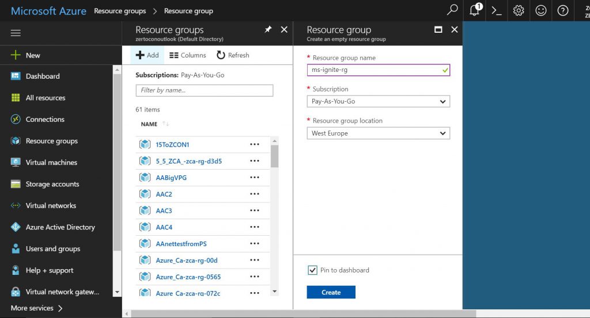Open ellipsis menu for 15ToZCON1
Viewport: 590px width, 318px height.
pyautogui.click(x=255, y=144)
